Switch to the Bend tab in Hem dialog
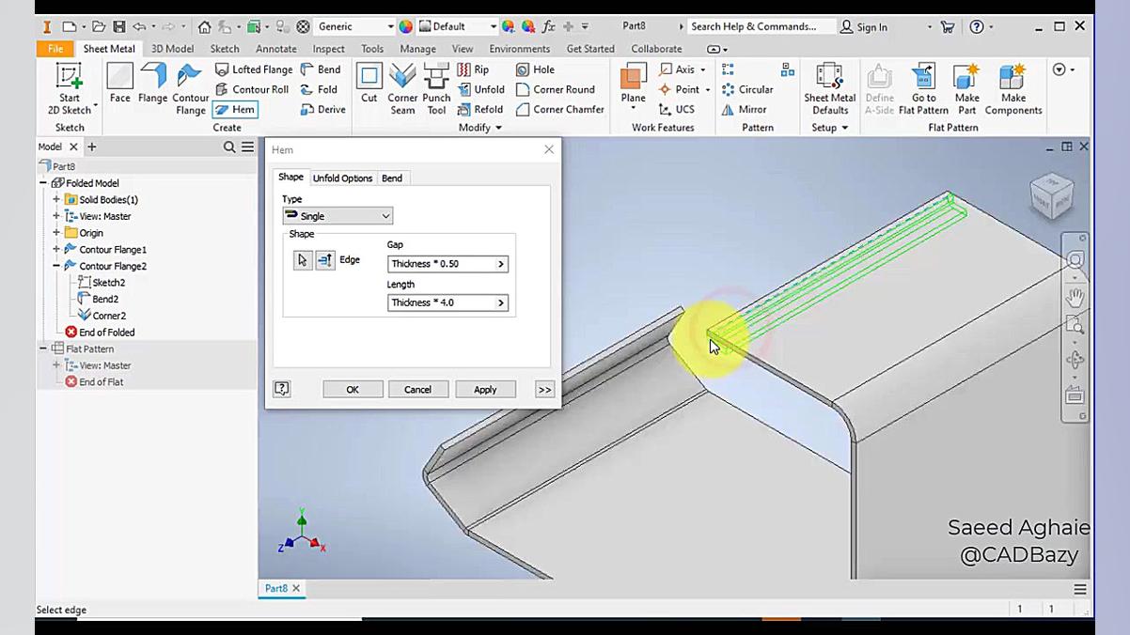Viewport: 1130px width, 635px height. (x=392, y=178)
